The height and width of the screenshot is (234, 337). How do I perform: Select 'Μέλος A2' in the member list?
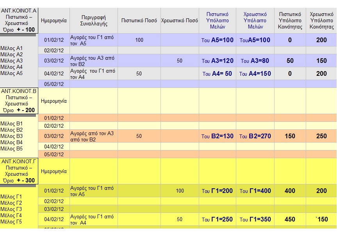(x=11, y=54)
